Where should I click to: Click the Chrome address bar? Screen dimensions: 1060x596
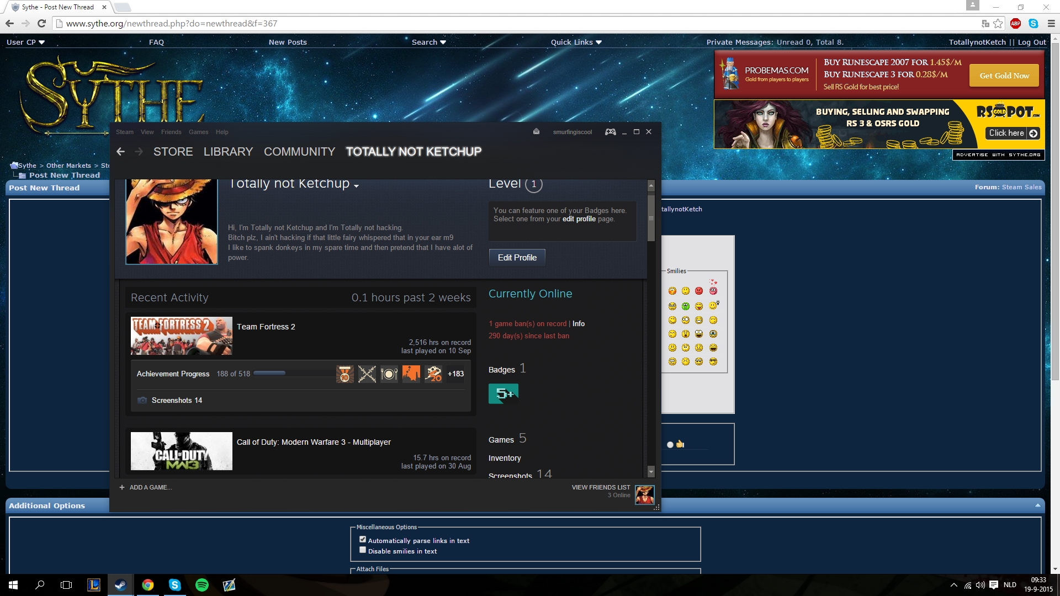(x=519, y=23)
